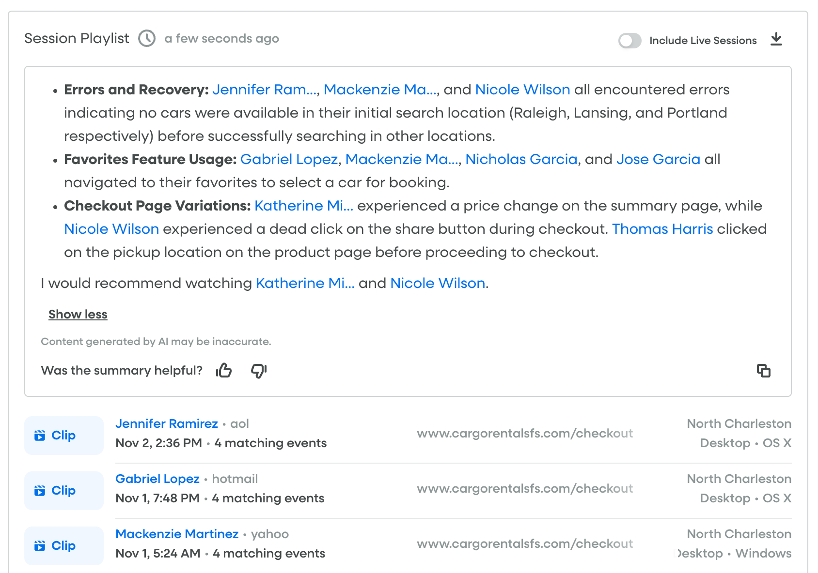Open Gabriel Lopez user link in list
818x573 pixels.
coord(157,479)
